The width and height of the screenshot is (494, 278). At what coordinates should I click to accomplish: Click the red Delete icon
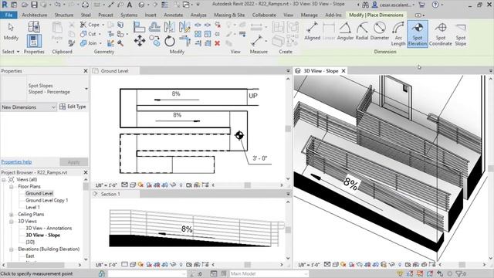(x=218, y=43)
